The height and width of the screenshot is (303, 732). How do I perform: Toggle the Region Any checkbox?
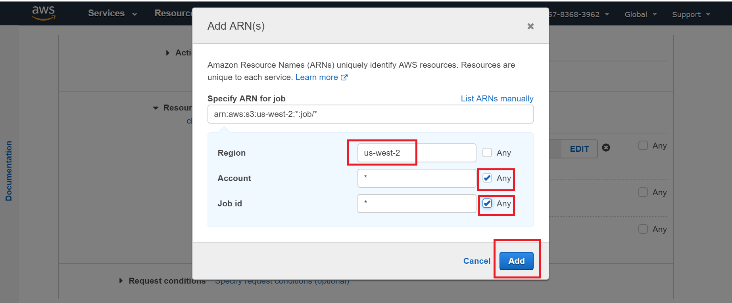[x=487, y=153]
